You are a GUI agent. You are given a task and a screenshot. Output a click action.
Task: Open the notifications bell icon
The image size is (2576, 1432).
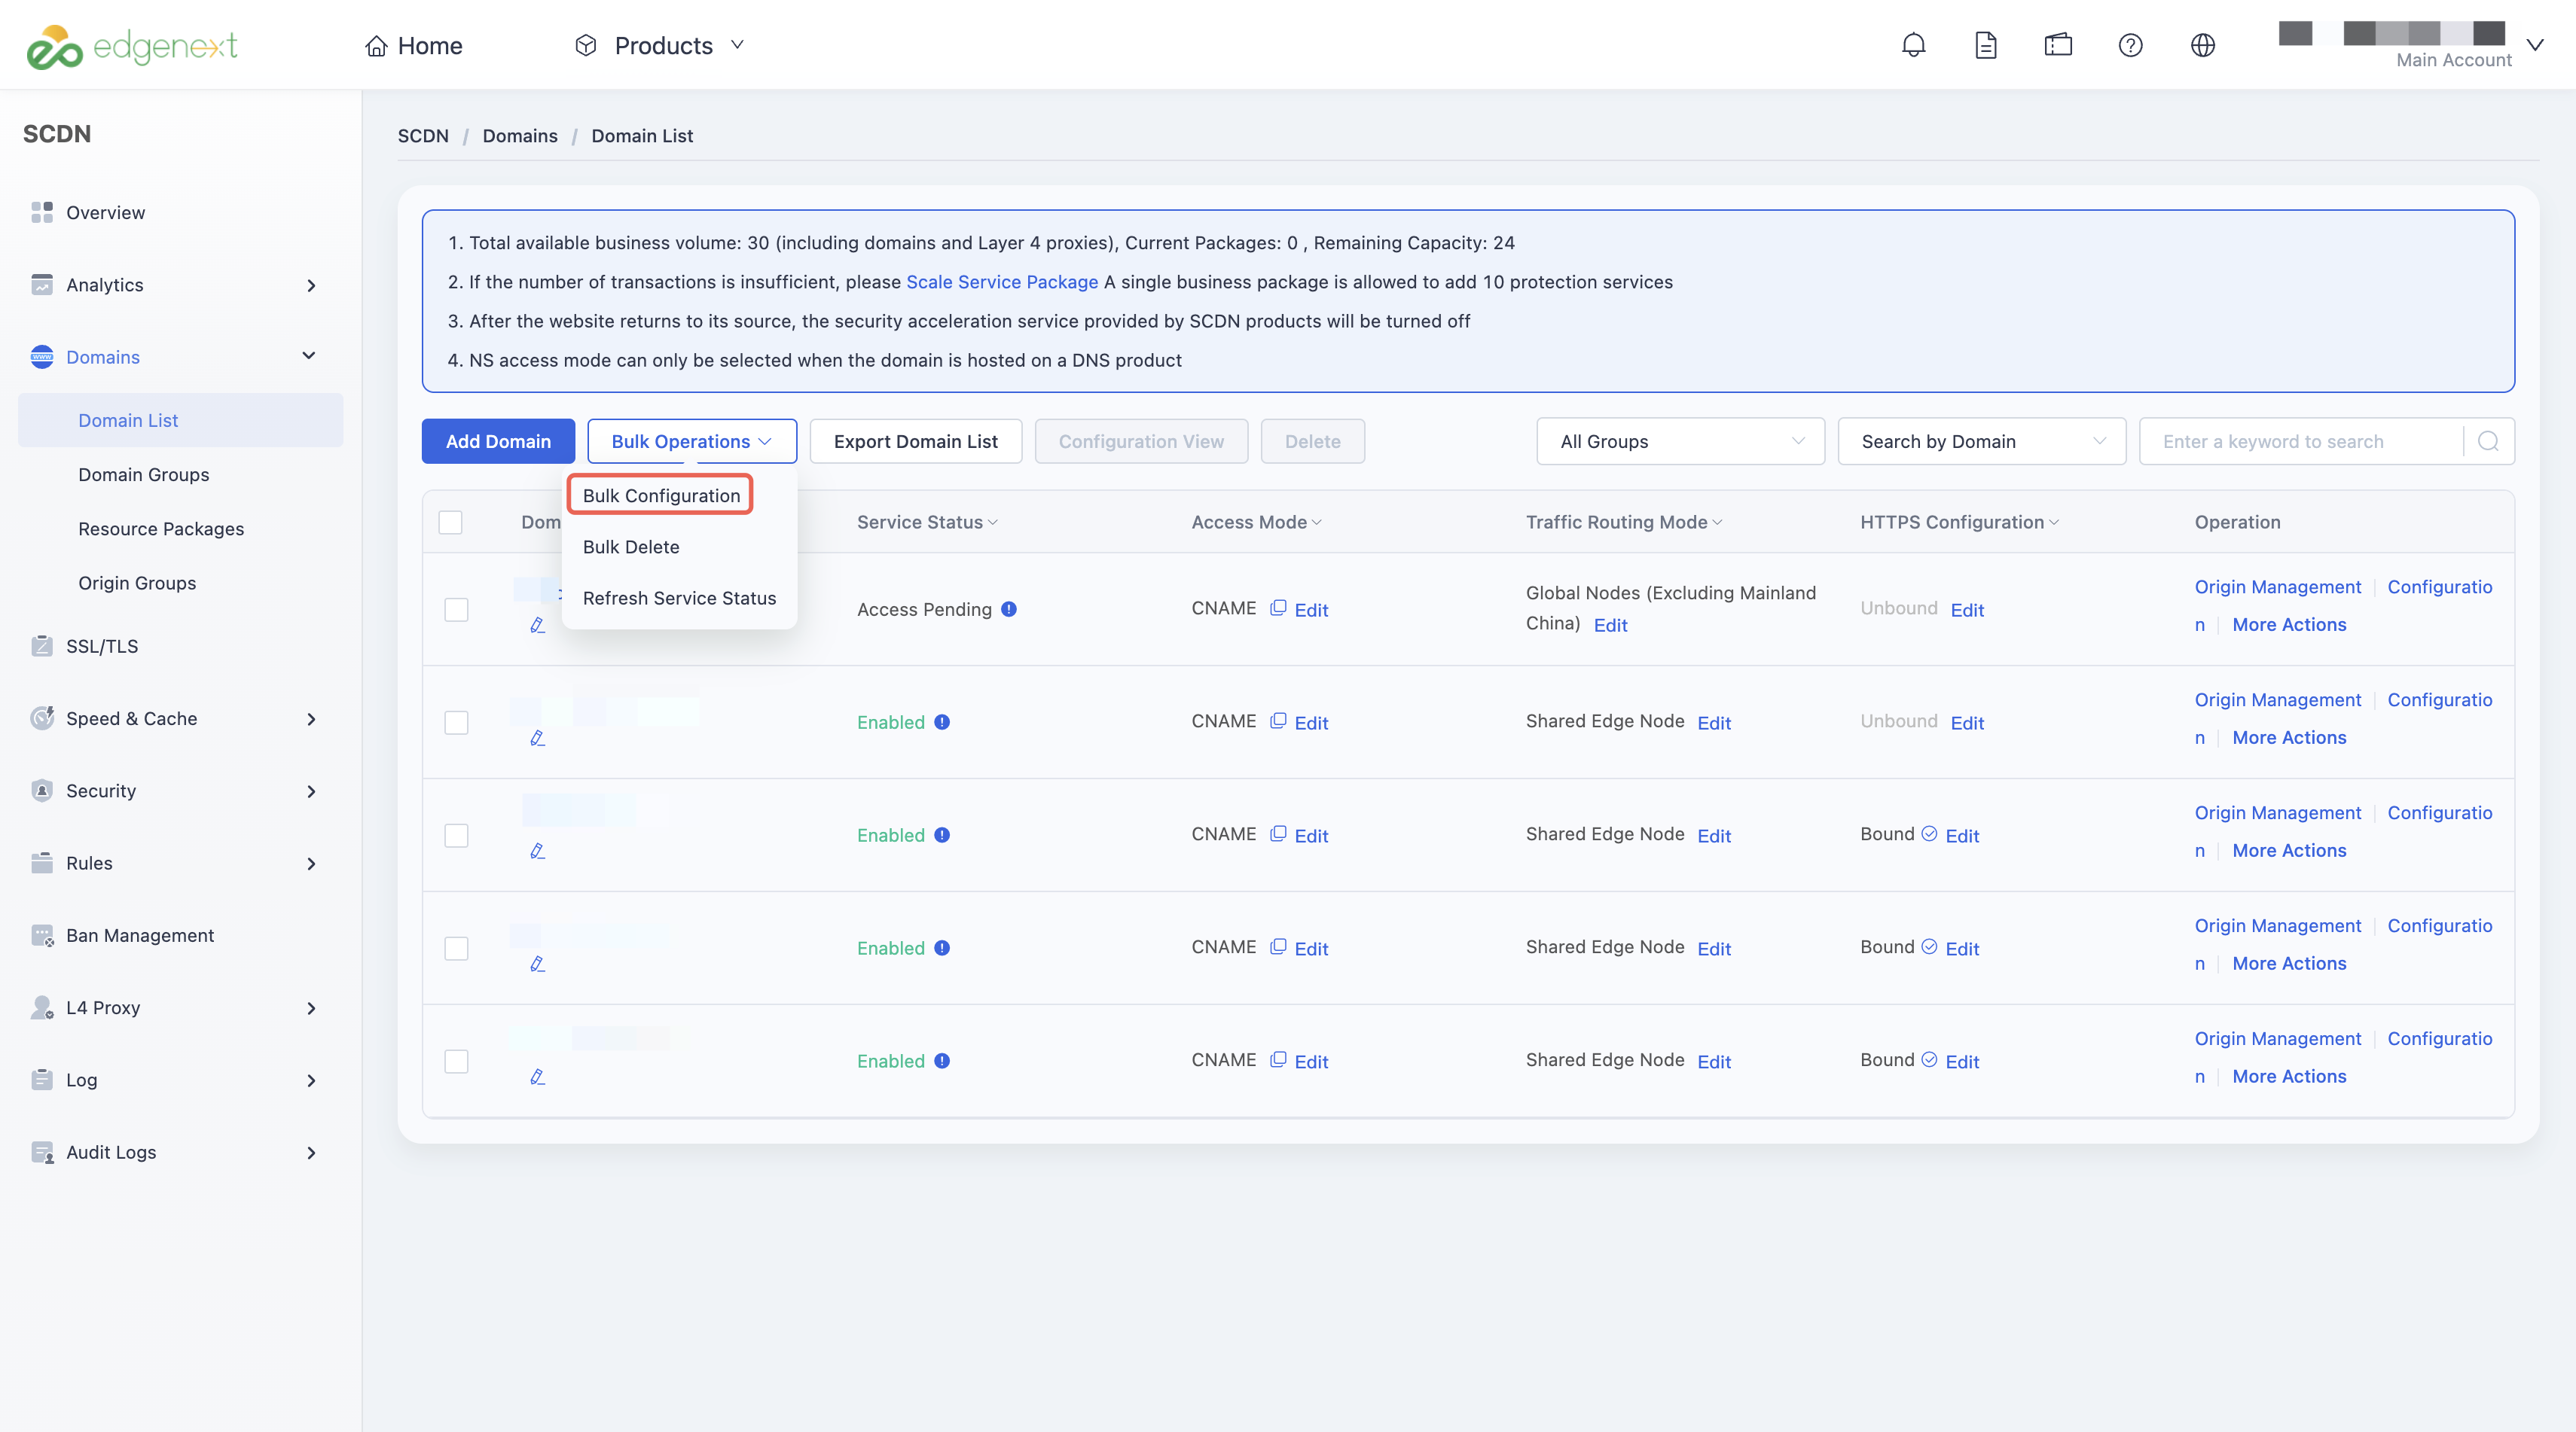point(1913,45)
